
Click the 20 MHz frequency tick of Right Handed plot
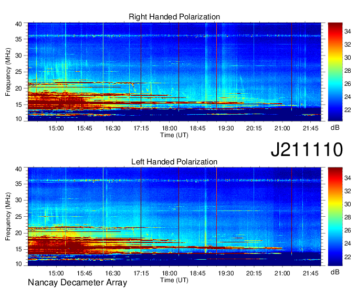[19, 88]
